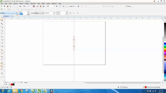Viewport: 166px width, 93px height.
Task: Click the horizontal scrollbar
Action: pos(123,82)
